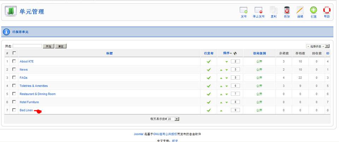Click the 开始 filter button
Screen dimensions: 339x142
point(48,46)
